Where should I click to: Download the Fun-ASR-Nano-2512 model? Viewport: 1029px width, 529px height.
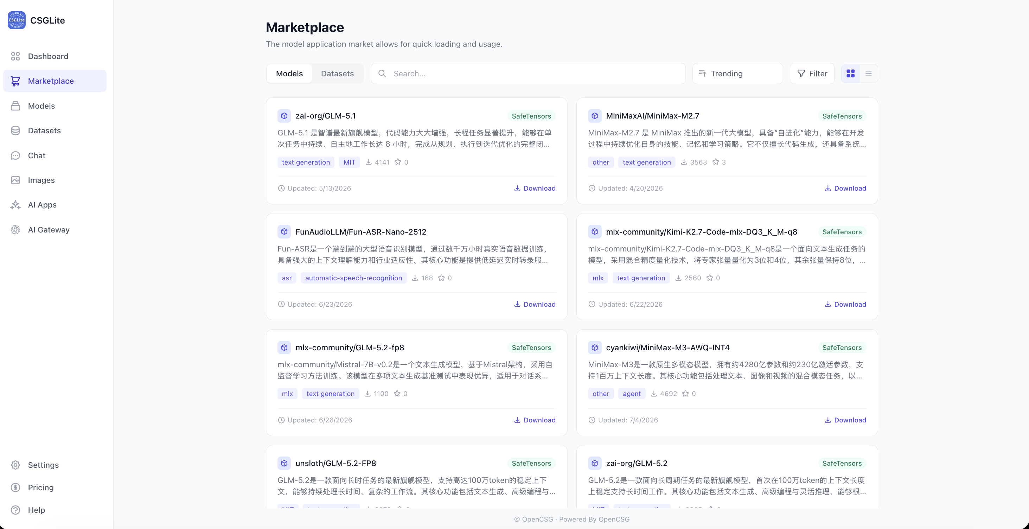coord(535,304)
